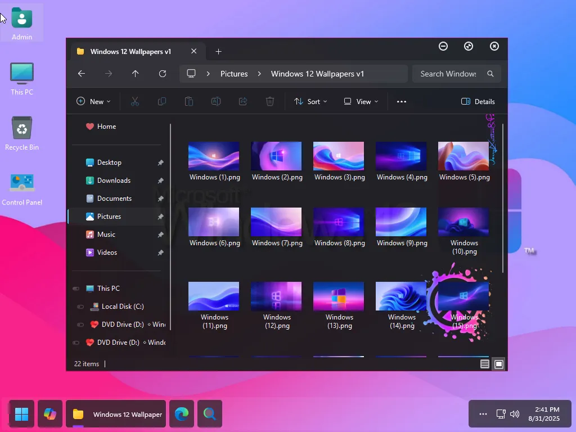Show hidden tray icons ellipsis

coord(483,414)
